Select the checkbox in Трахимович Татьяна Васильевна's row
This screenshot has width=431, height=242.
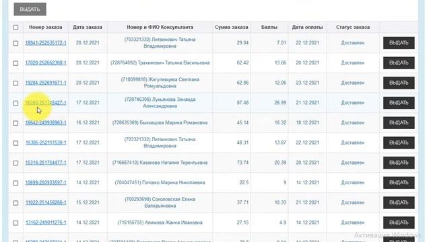(15, 63)
